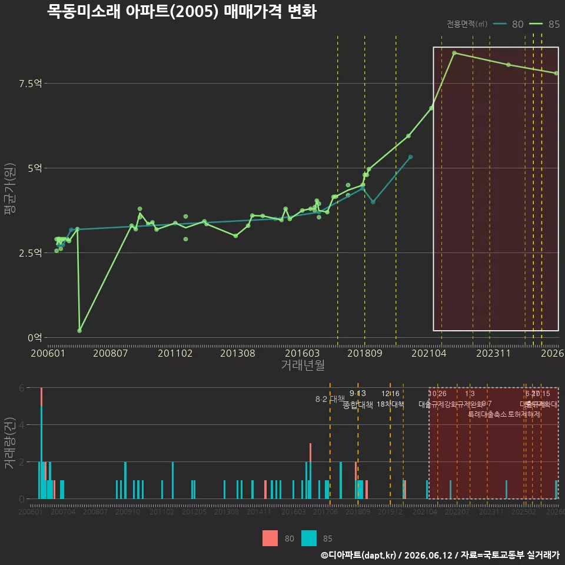Screen dimensions: 565x565
Task: Click the final 85 data point below the peak
Action: coord(556,73)
